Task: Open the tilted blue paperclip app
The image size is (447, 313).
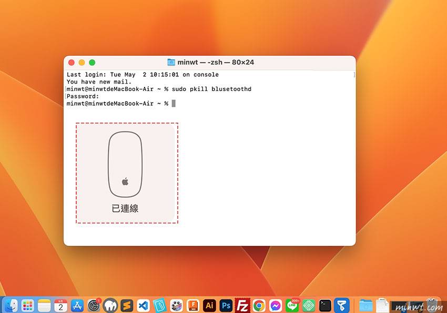Action: click(x=160, y=306)
